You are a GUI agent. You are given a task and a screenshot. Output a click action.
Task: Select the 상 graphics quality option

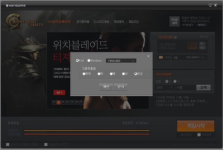pos(123,74)
